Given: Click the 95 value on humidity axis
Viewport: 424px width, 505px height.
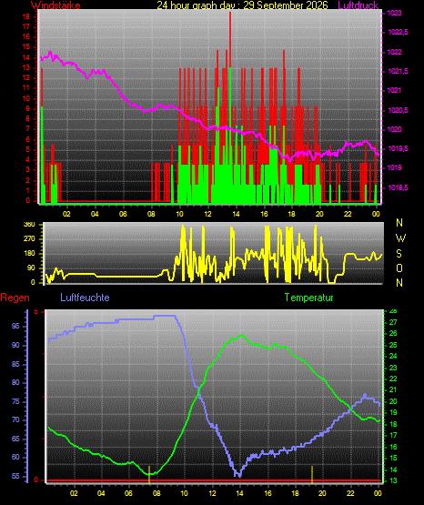Looking at the screenshot, I should [x=15, y=327].
